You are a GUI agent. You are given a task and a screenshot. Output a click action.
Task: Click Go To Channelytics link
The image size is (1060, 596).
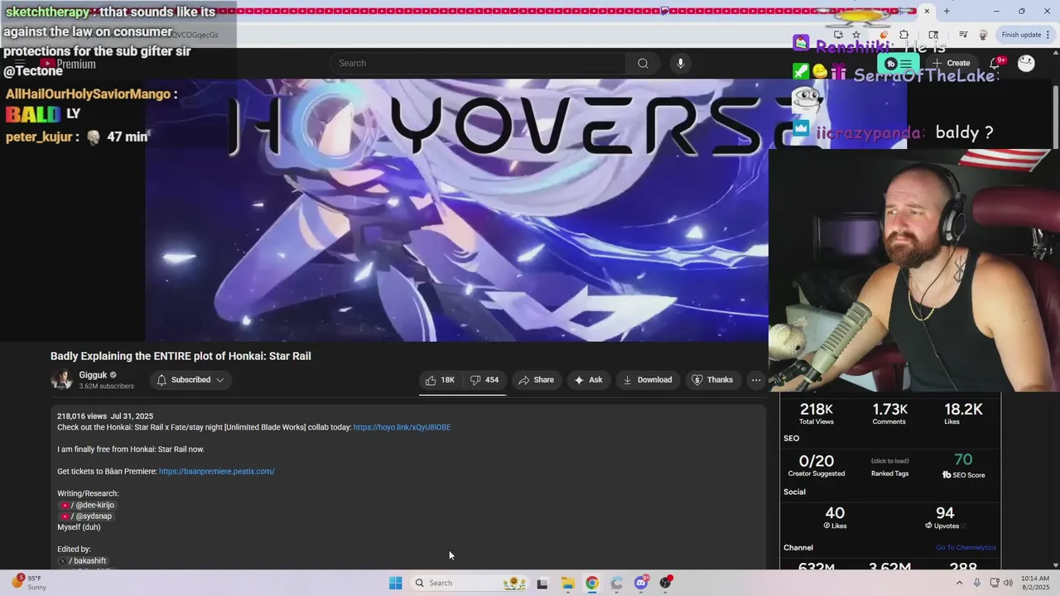tap(966, 547)
